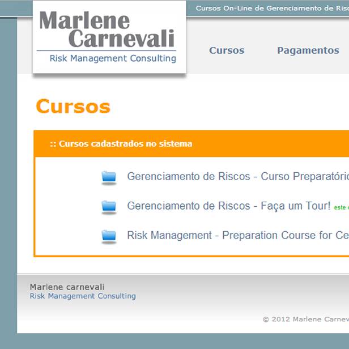Click the green note after Faça um Tour

[x=341, y=208]
